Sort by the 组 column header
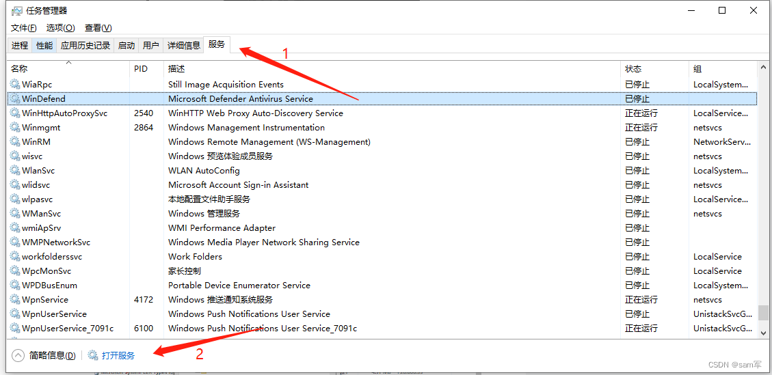The width and height of the screenshot is (772, 375). [x=723, y=69]
